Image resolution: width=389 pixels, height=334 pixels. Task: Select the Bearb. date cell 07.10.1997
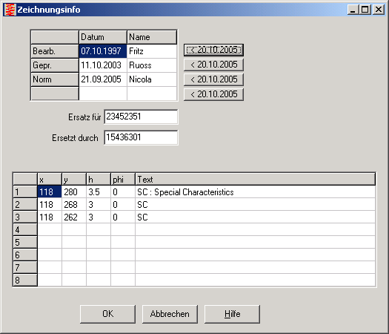tap(103, 51)
